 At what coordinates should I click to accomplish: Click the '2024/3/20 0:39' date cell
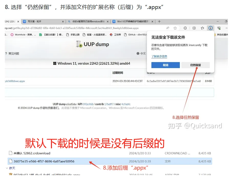point(140,161)
